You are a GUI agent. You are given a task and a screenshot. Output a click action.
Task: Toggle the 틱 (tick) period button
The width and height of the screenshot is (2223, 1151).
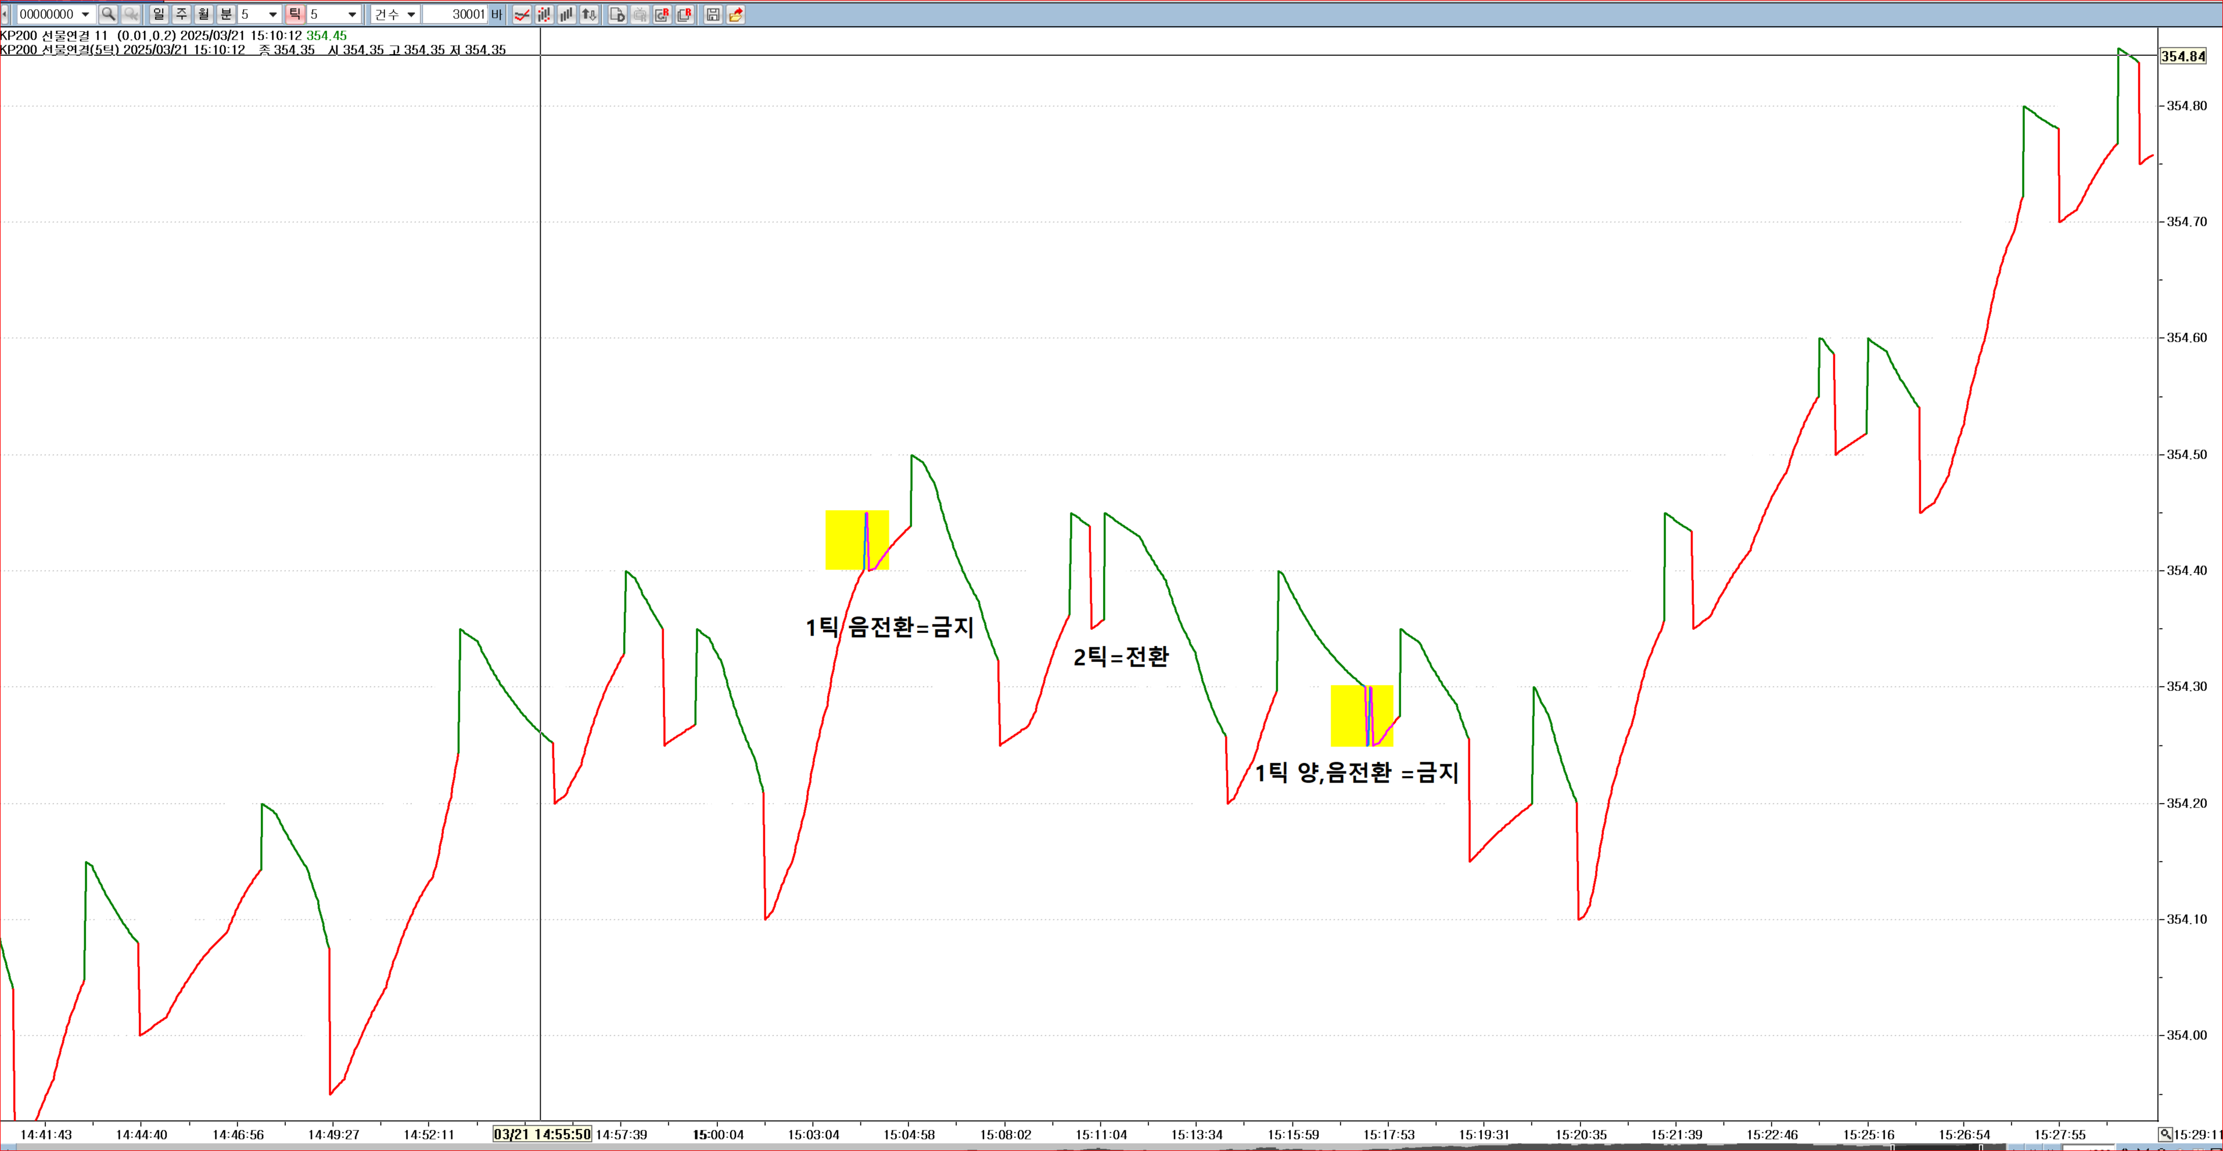(x=295, y=14)
